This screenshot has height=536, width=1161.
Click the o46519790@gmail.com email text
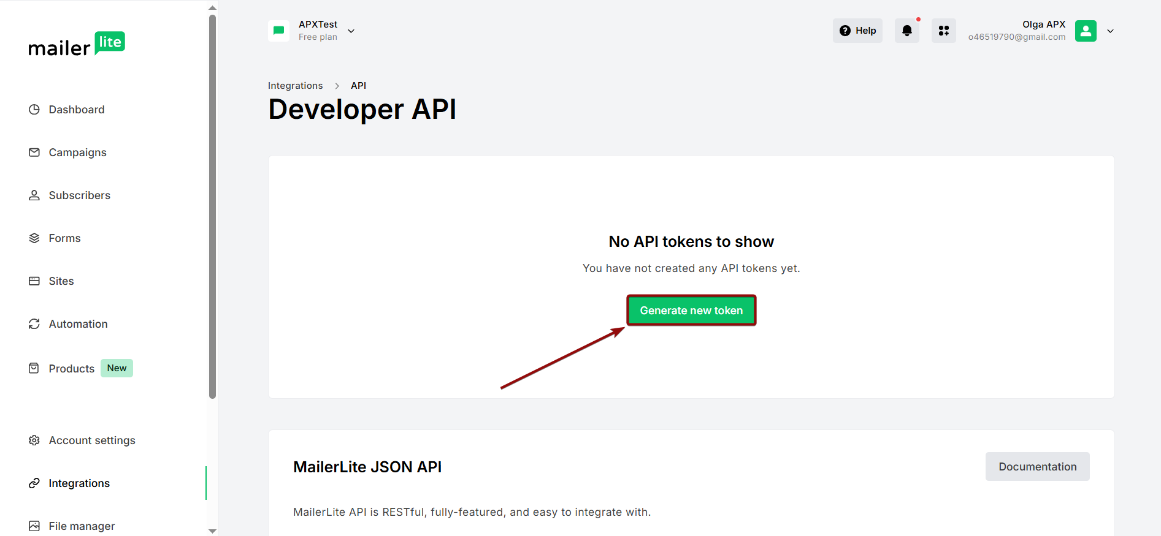click(x=1017, y=37)
